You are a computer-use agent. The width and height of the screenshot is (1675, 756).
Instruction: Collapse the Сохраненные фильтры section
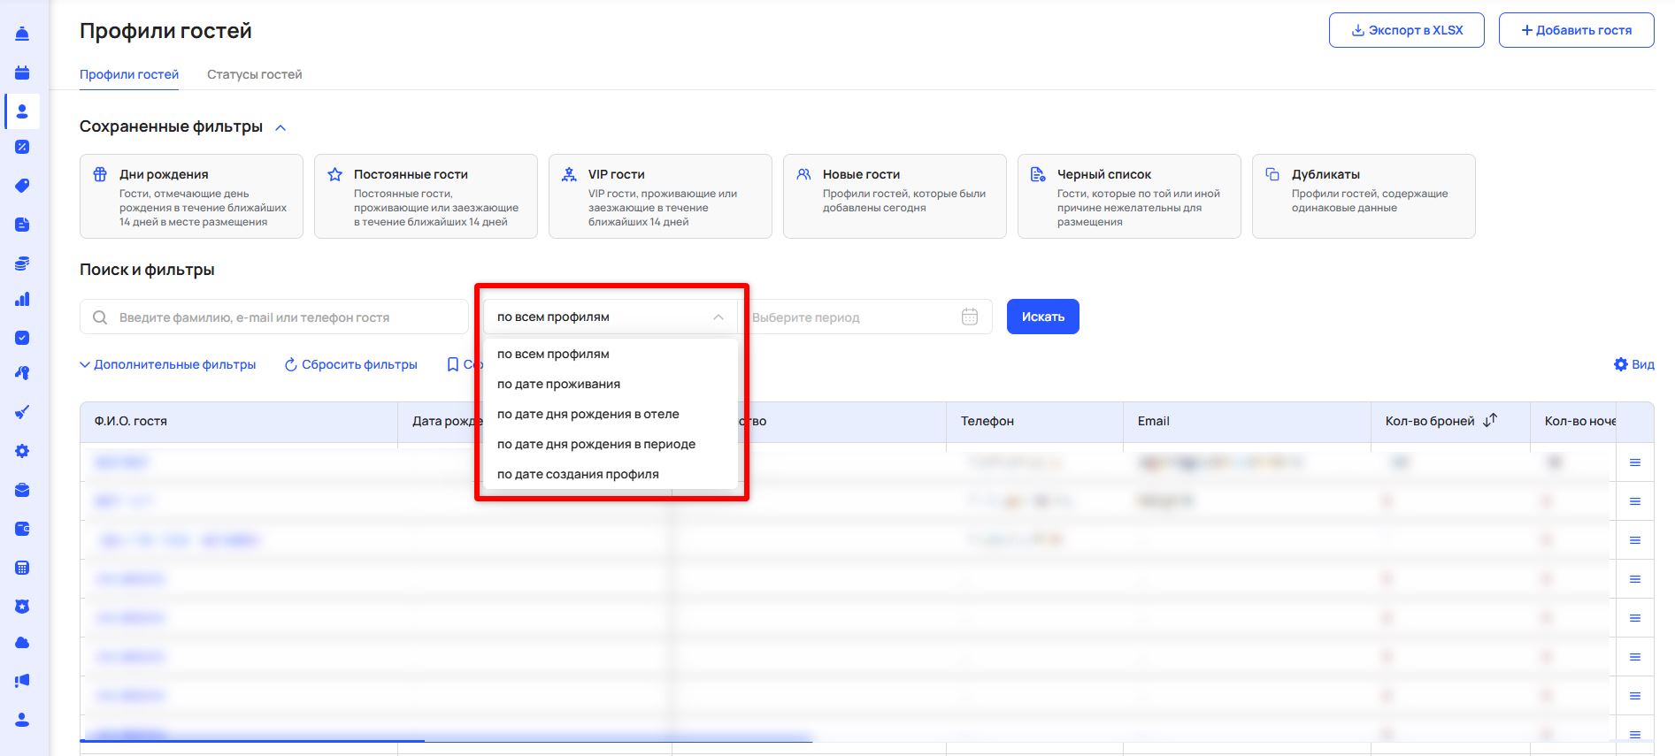280,127
